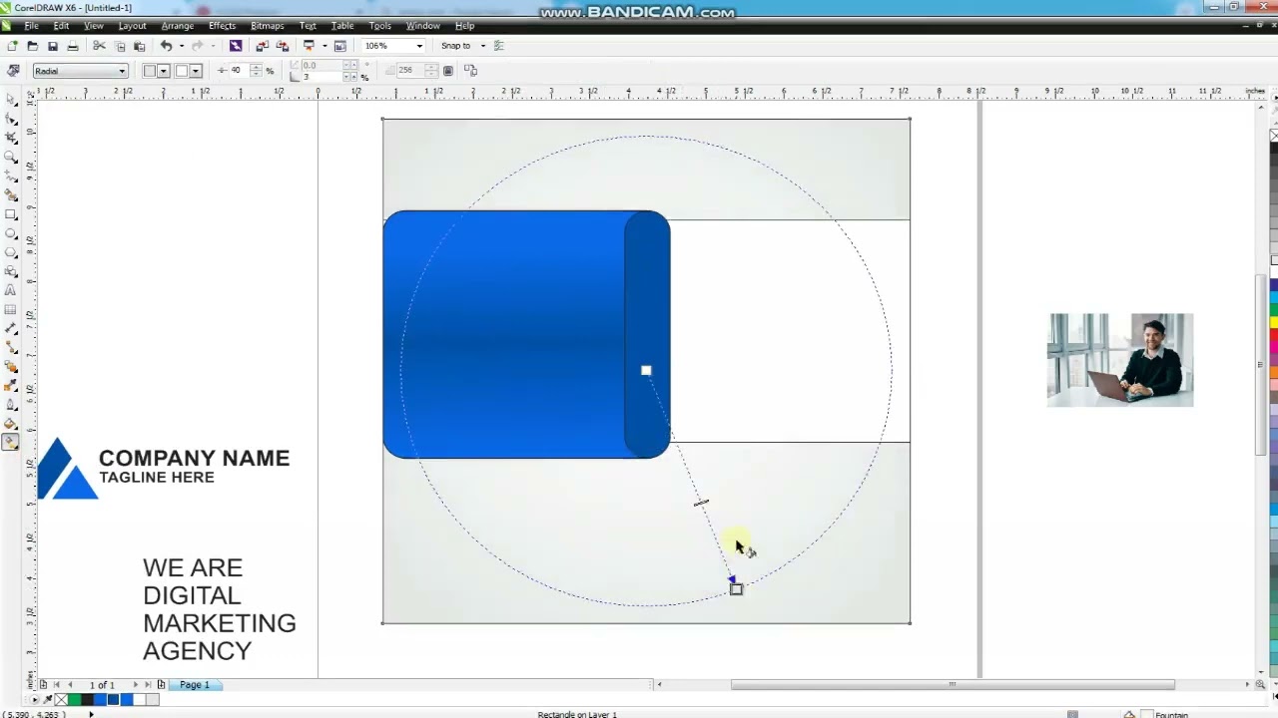
Task: Cut selection with the scissors icon
Action: tap(99, 46)
